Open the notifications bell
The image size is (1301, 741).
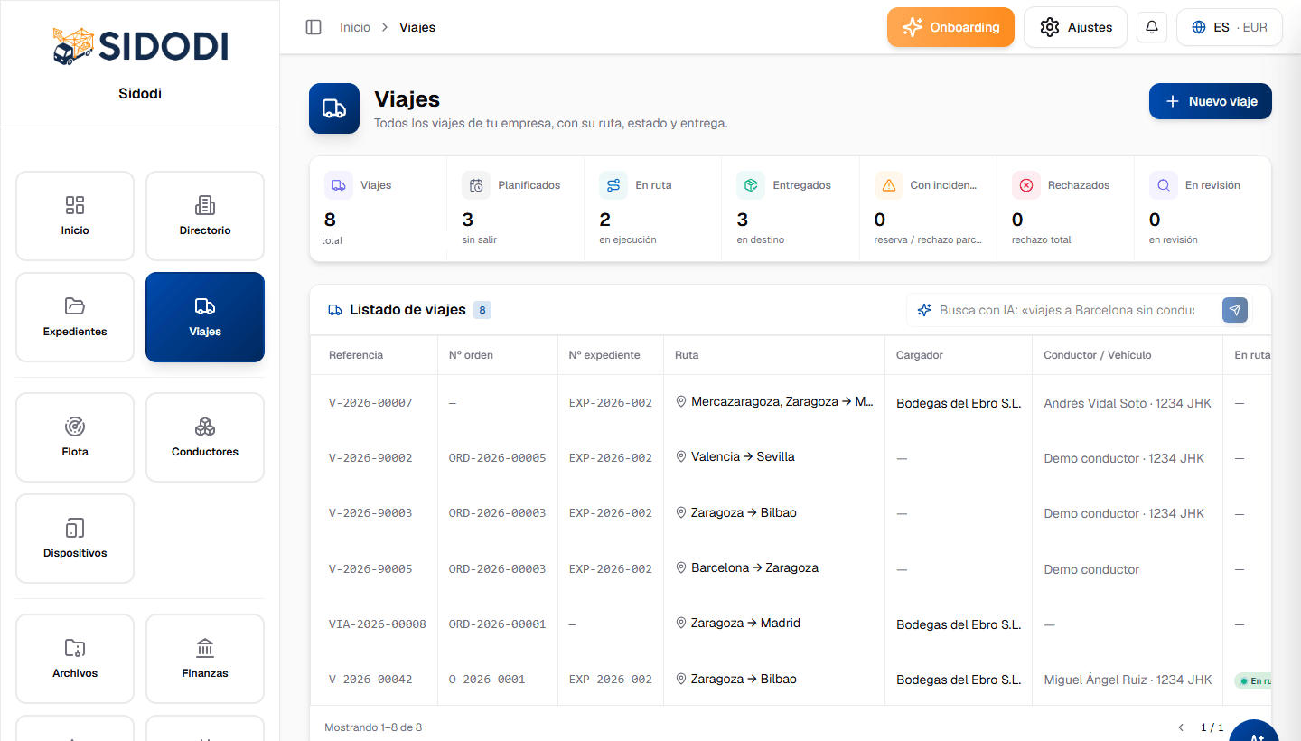tap(1152, 27)
